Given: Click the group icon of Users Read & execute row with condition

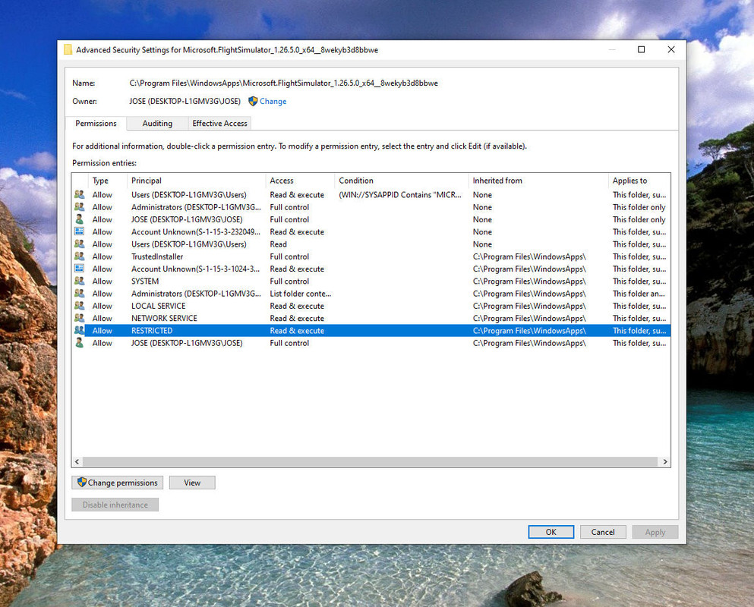Looking at the screenshot, I should click(79, 194).
